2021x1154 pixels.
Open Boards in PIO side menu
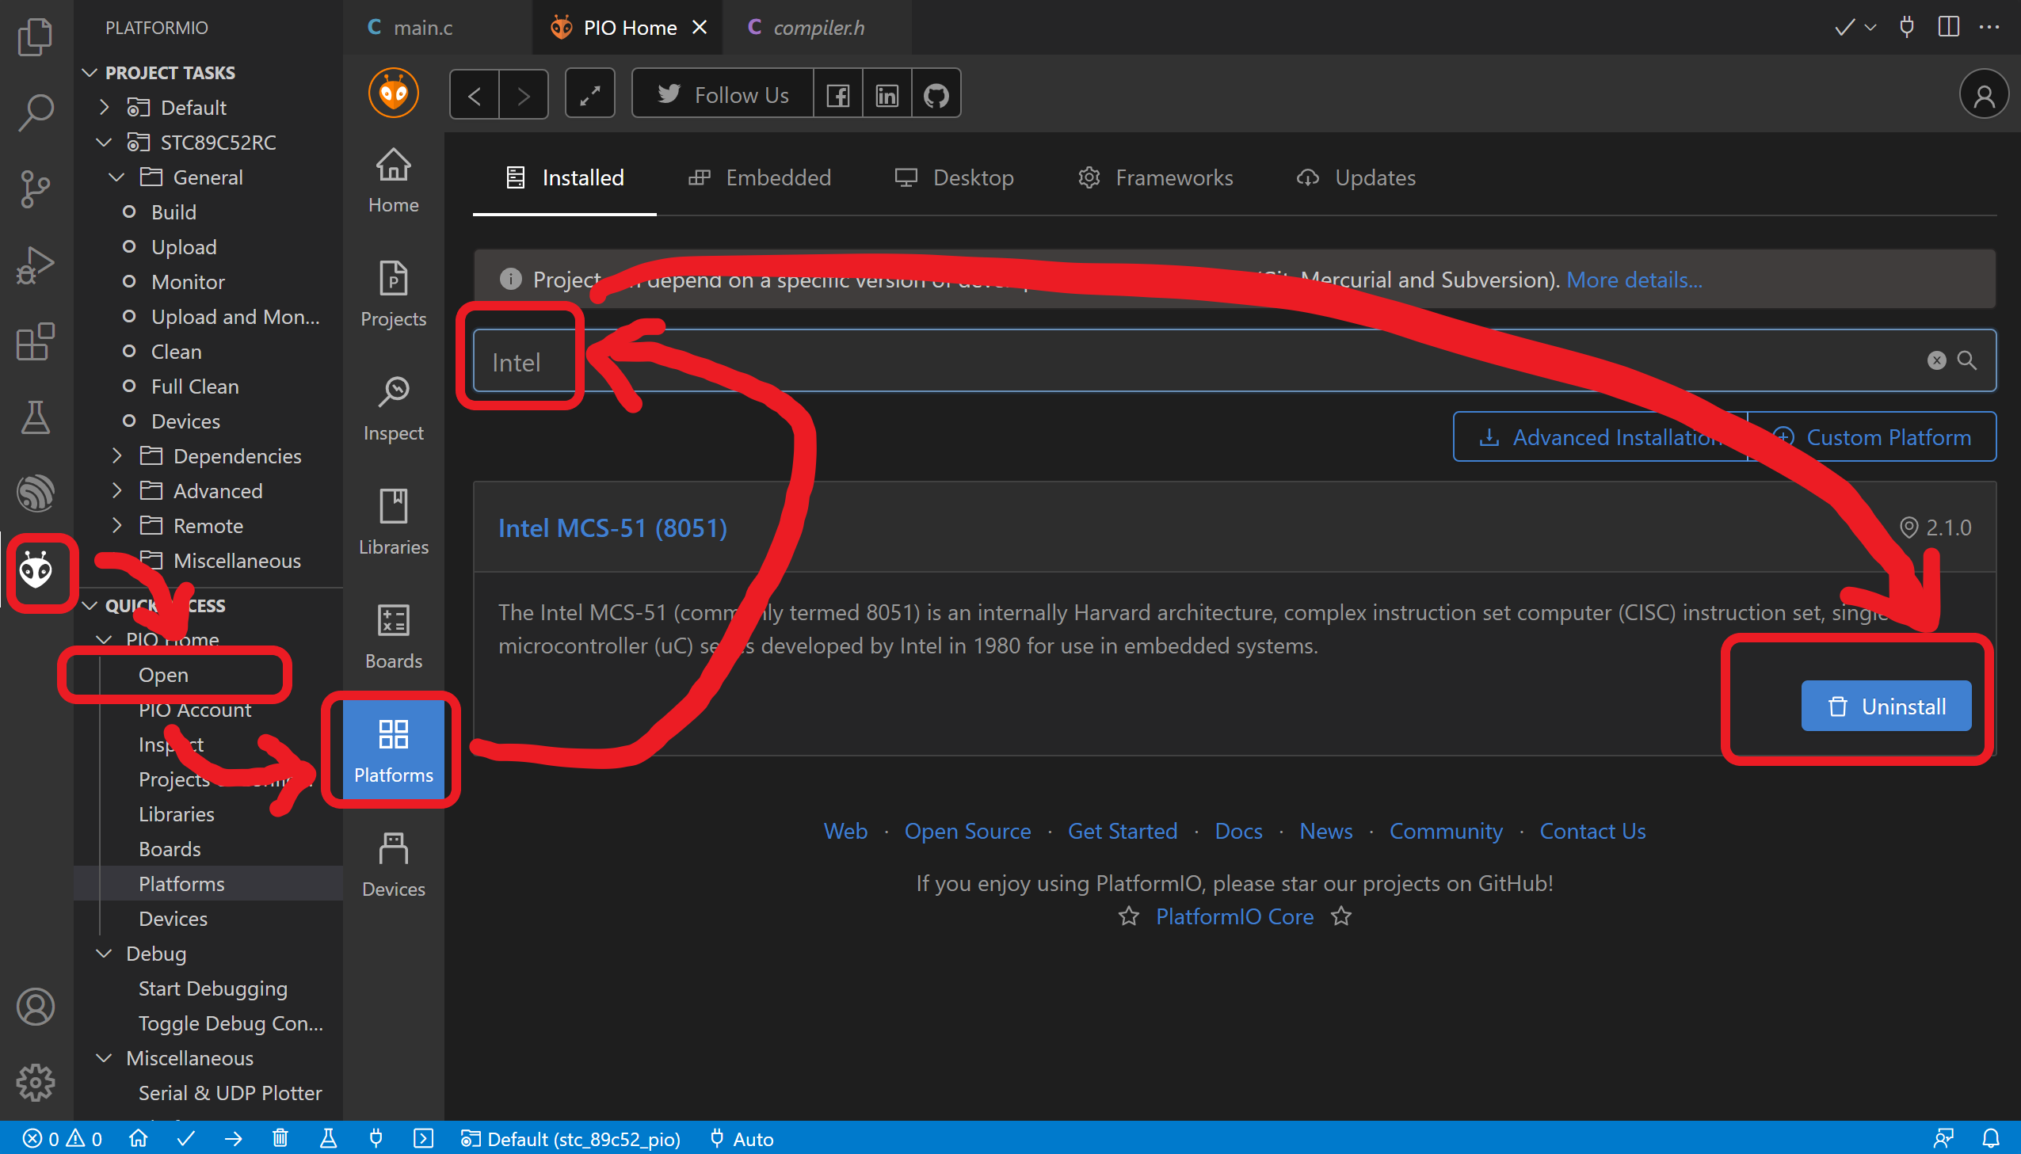393,638
